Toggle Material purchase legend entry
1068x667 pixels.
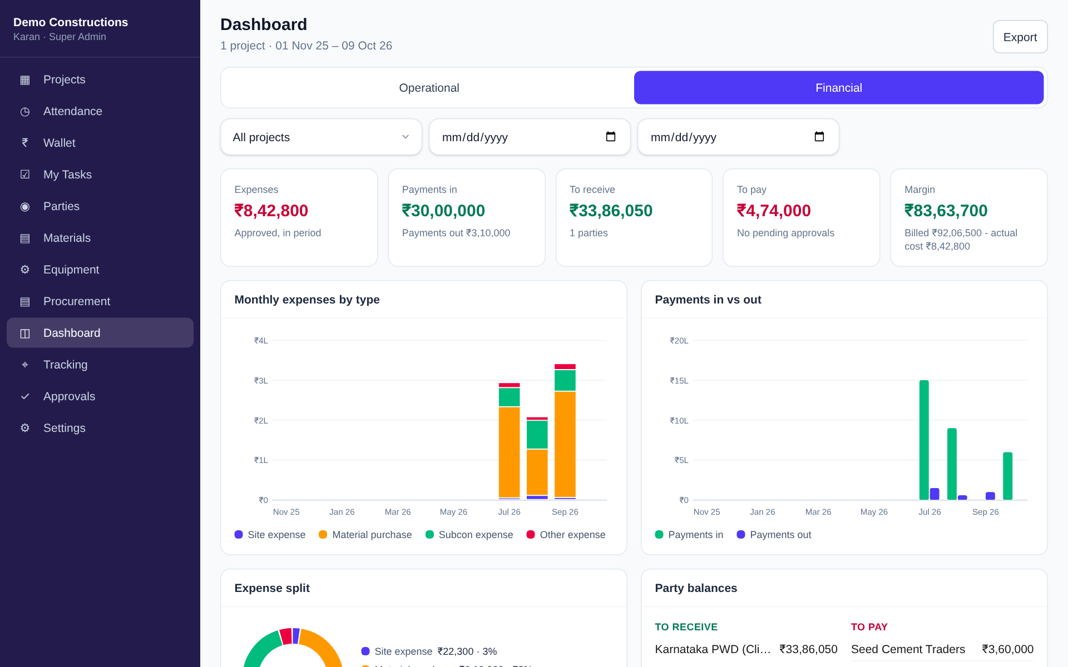coord(365,535)
